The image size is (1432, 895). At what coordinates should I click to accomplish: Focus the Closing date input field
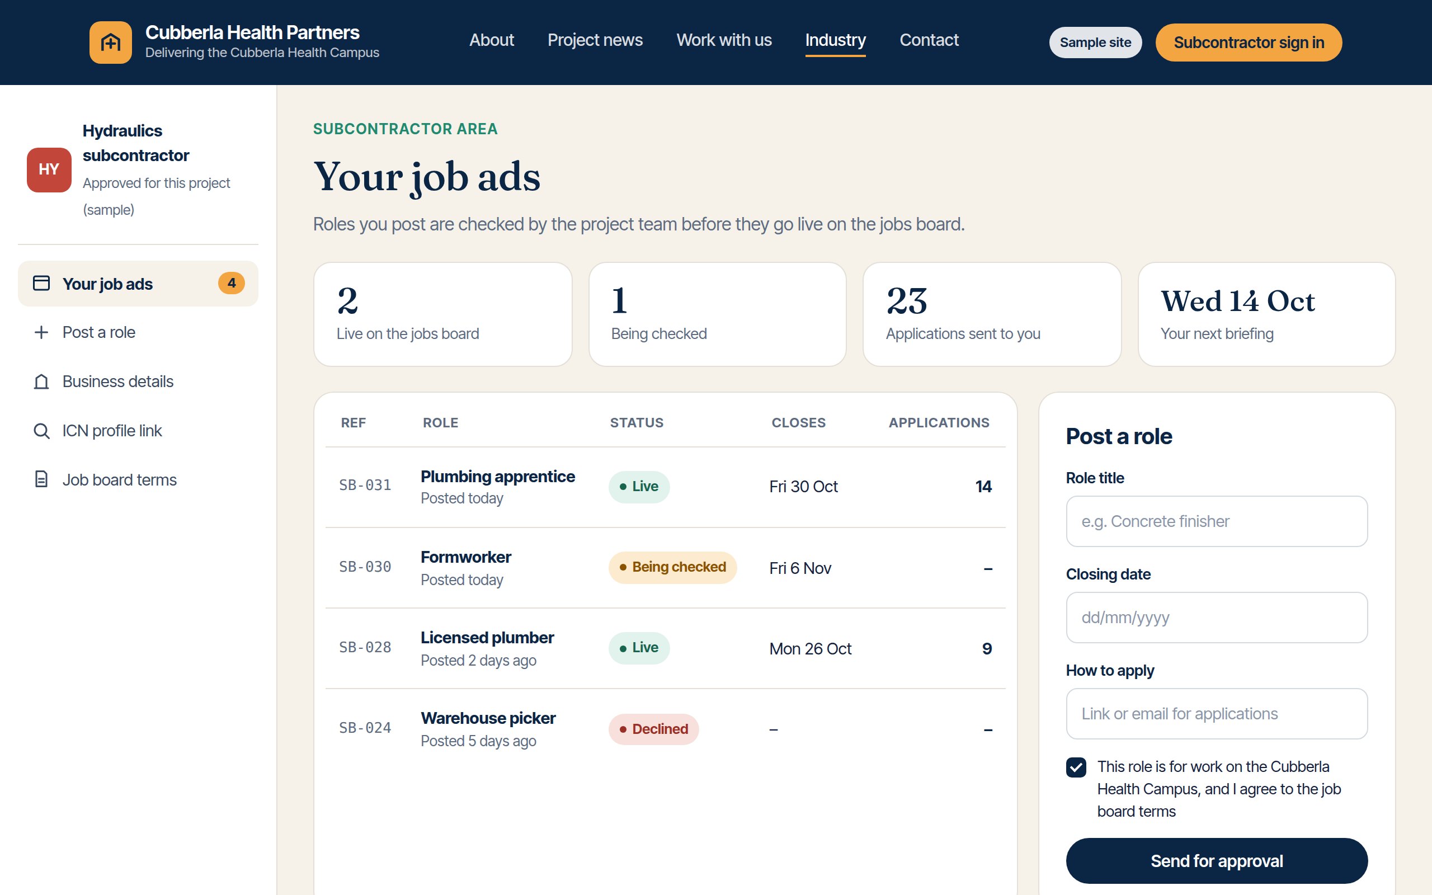click(1217, 618)
